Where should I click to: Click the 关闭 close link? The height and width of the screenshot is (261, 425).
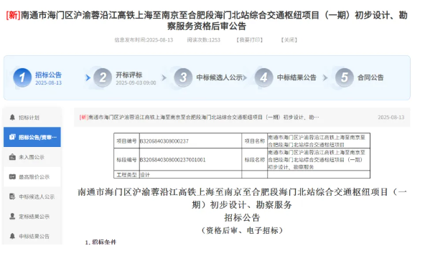pos(289,40)
